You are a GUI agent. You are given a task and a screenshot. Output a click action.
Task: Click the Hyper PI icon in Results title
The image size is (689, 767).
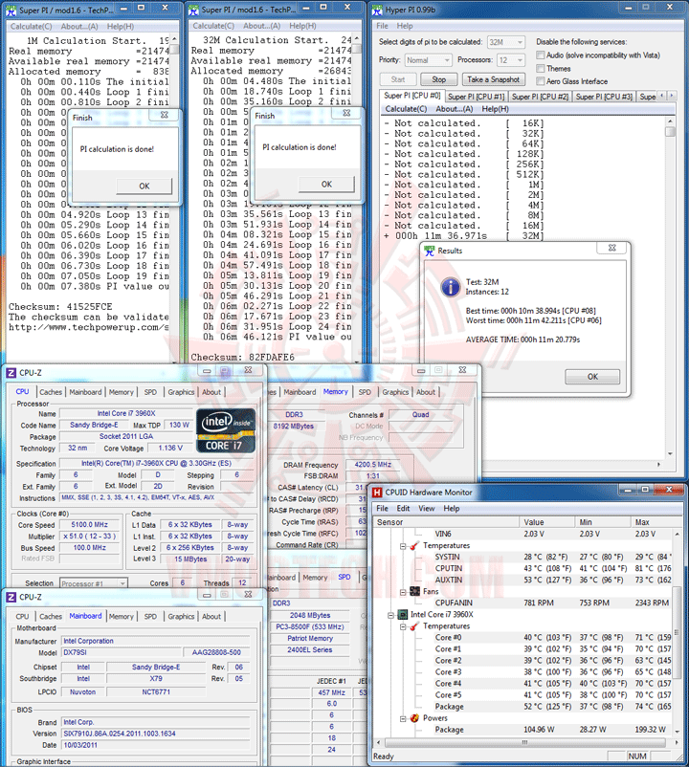(430, 251)
